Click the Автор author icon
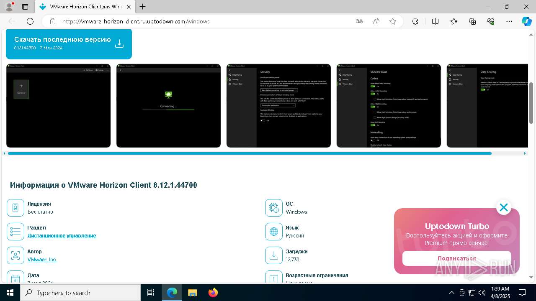Viewport: 536px width, 301px height. pyautogui.click(x=15, y=255)
